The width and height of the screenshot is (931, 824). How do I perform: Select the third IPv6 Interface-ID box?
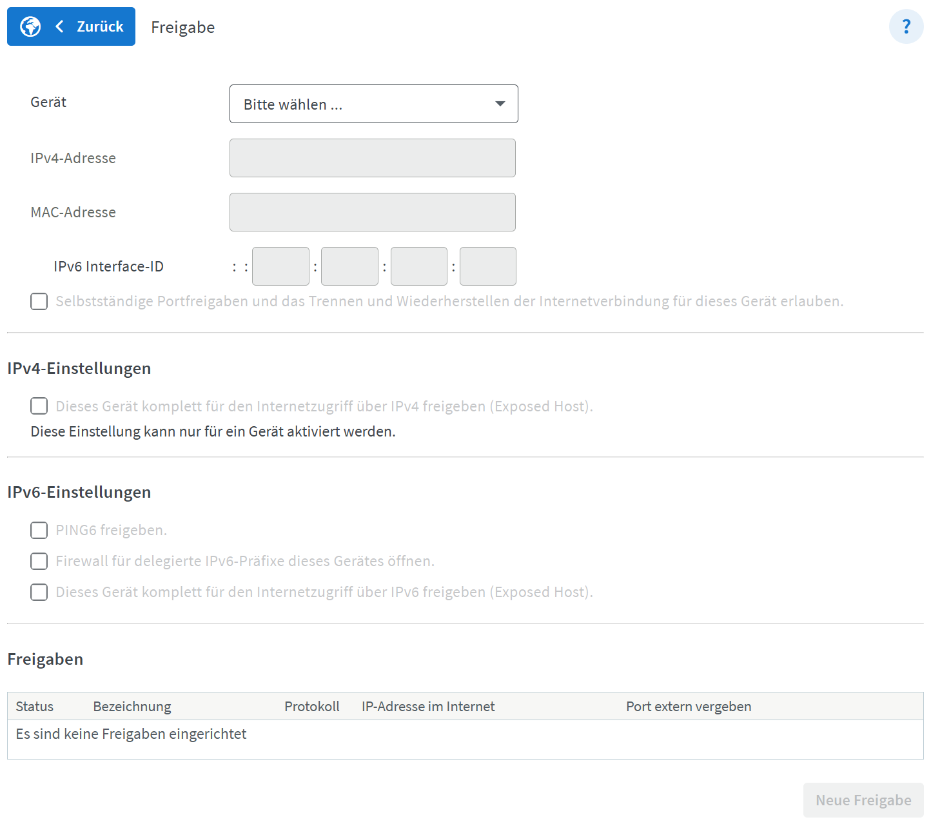pos(418,266)
